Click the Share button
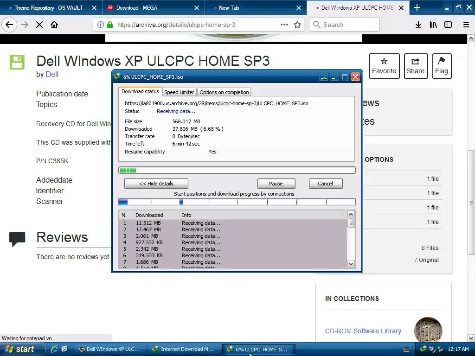The image size is (475, 356). click(416, 66)
